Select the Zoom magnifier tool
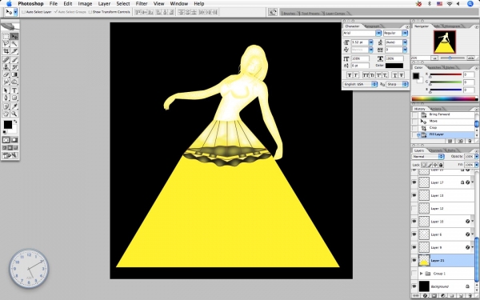This screenshot has width=480, height=300. point(14,114)
